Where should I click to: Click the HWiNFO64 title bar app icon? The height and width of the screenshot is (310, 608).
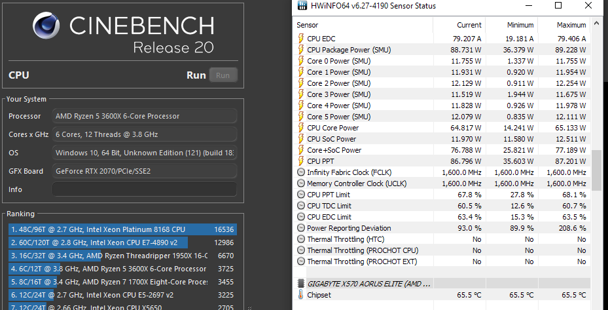302,5
